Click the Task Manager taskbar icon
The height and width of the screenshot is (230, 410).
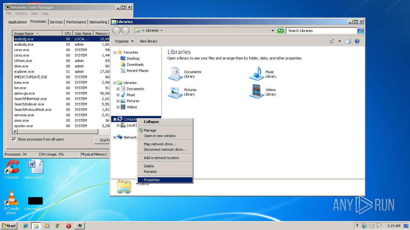79,226
